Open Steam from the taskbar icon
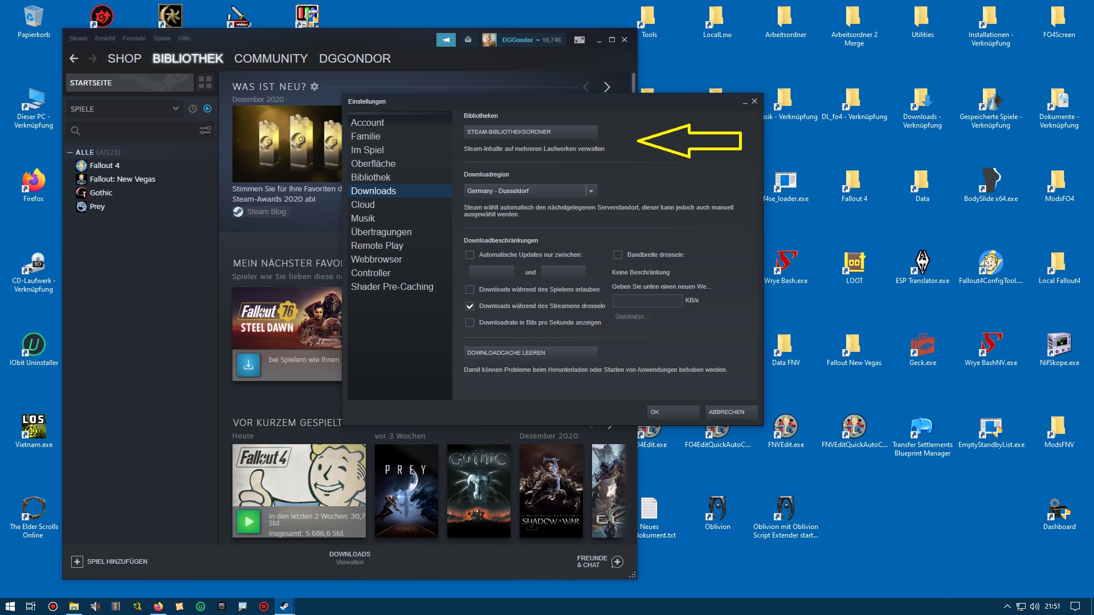This screenshot has width=1094, height=615. coord(284,606)
